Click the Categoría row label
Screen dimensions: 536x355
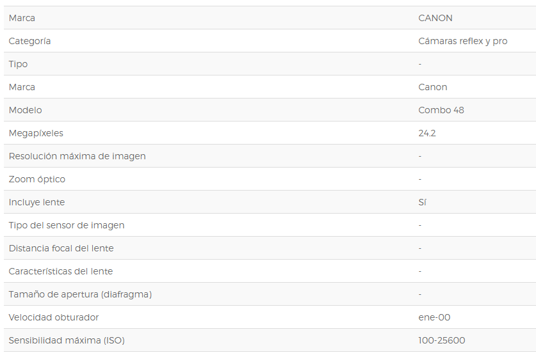pos(29,41)
